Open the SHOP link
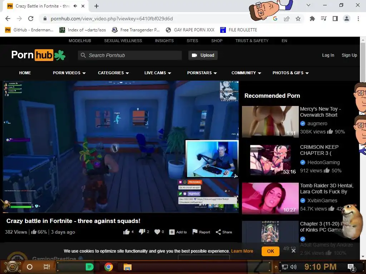The height and width of the screenshot is (274, 366). point(217,41)
